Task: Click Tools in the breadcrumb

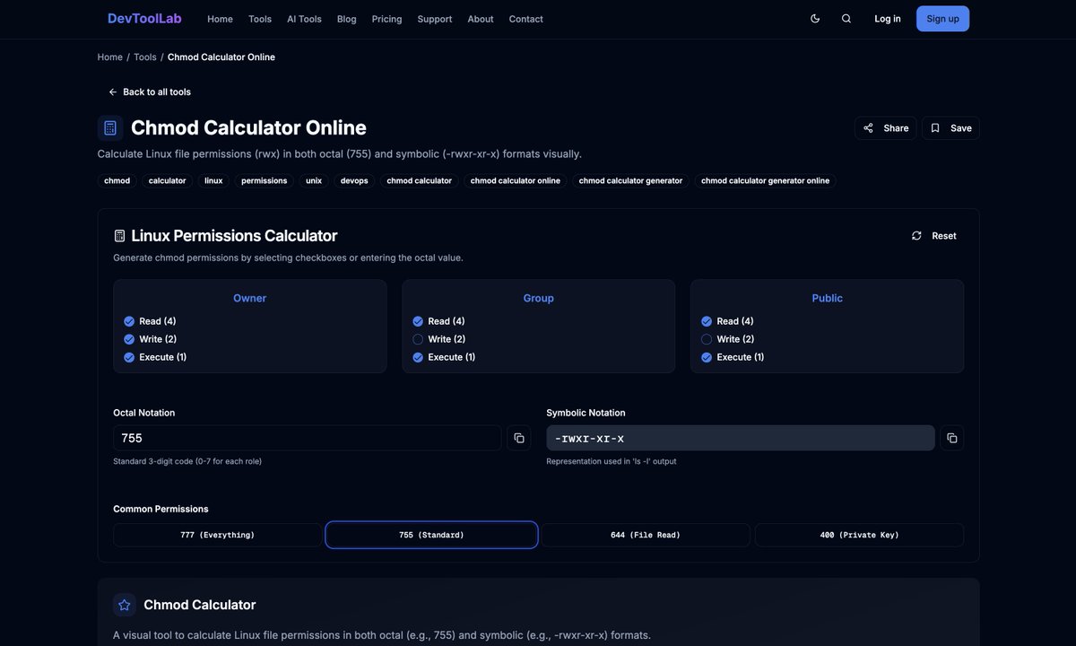Action: click(145, 57)
